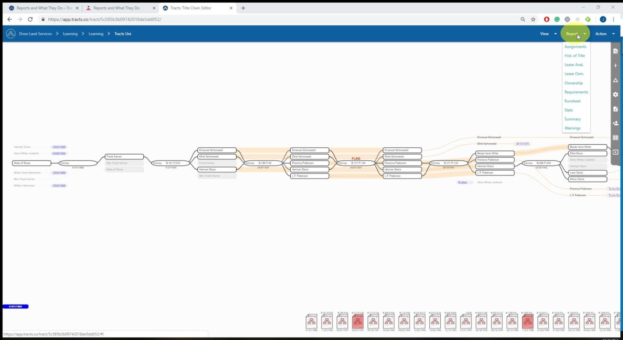This screenshot has height=340, width=623.
Task: Select outlined Frank Karner node
Action: pos(124,156)
